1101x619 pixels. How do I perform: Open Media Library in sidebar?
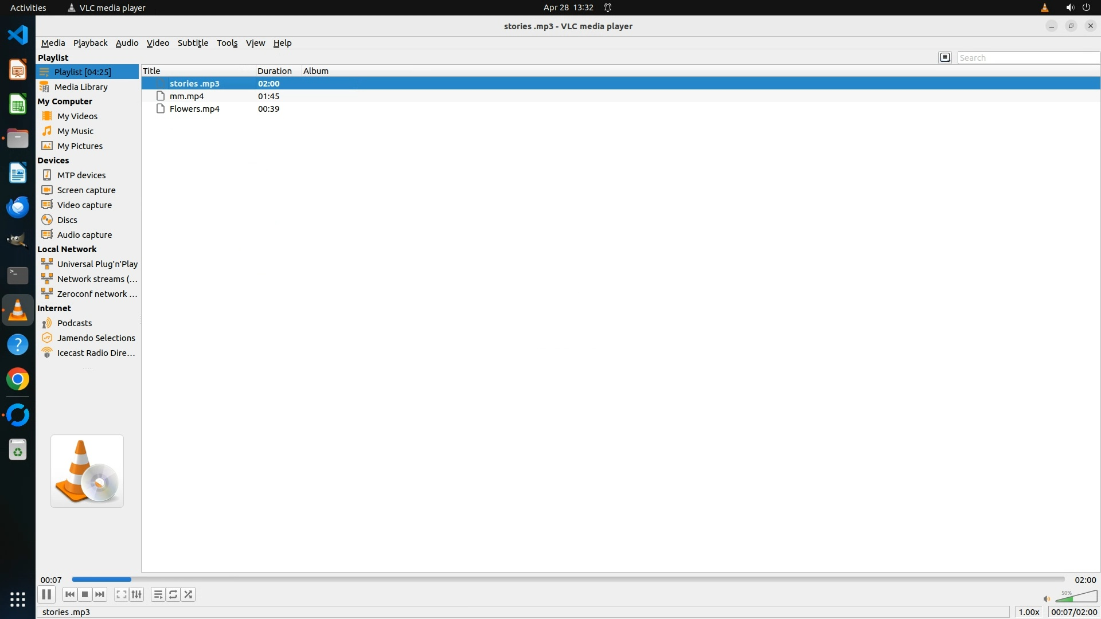[x=81, y=87]
